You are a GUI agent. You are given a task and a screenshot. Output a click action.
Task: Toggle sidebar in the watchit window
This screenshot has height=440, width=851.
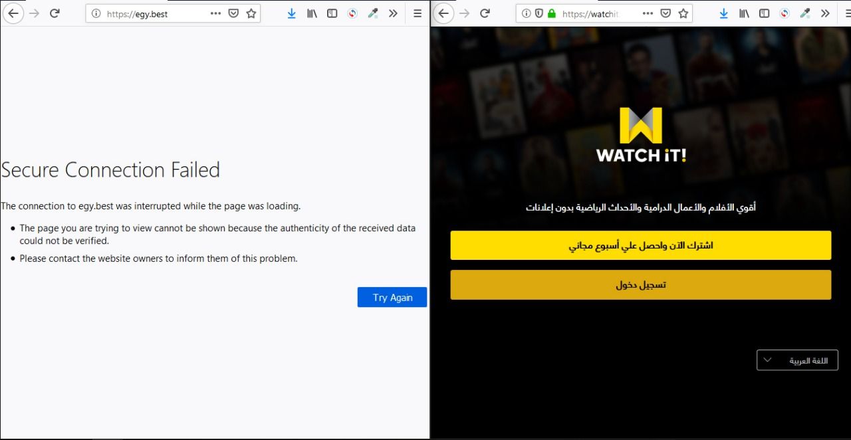pyautogui.click(x=765, y=13)
